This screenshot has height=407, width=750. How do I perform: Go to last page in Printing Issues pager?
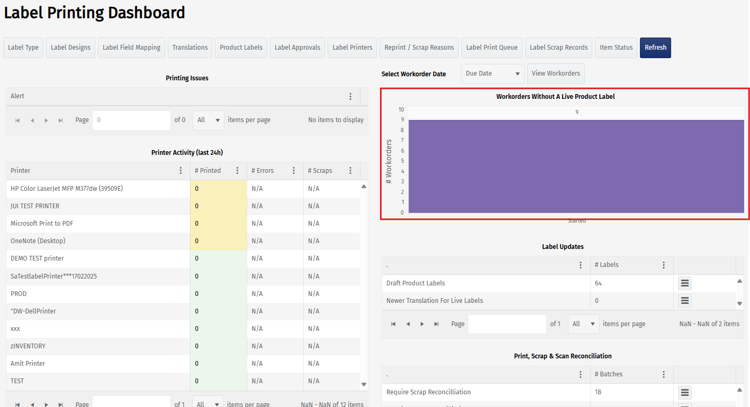[61, 120]
